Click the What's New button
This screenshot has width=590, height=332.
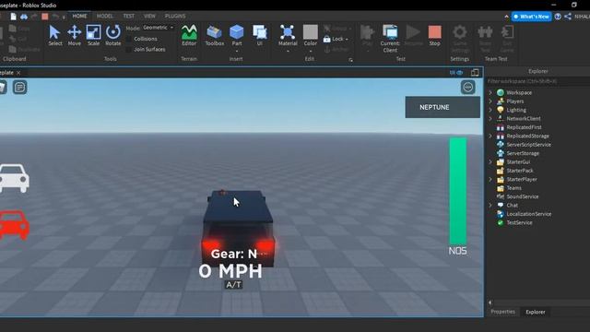pyautogui.click(x=531, y=17)
